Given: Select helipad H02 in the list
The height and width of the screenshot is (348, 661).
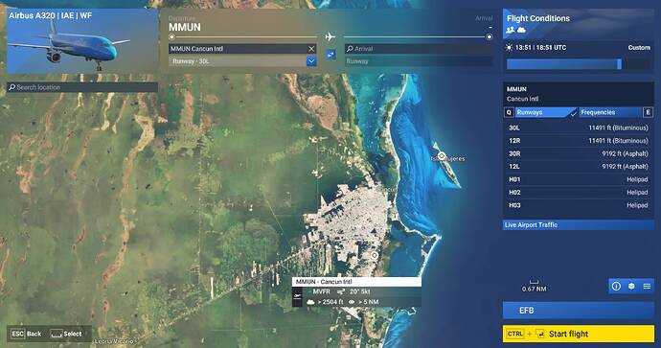Looking at the screenshot, I should pos(579,193).
